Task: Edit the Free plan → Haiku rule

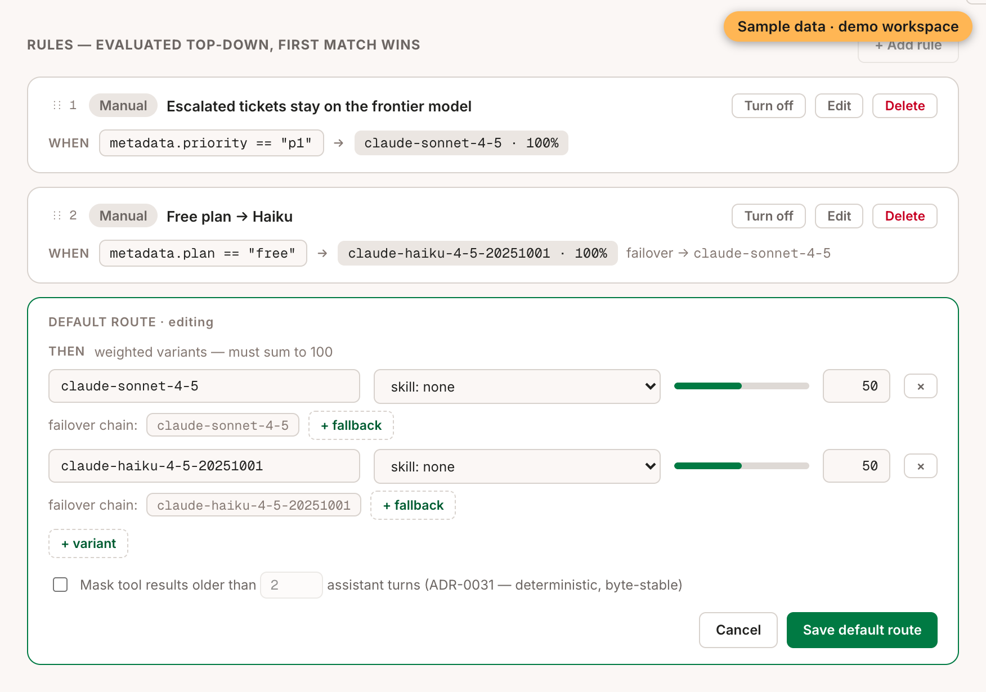Action: click(x=839, y=216)
